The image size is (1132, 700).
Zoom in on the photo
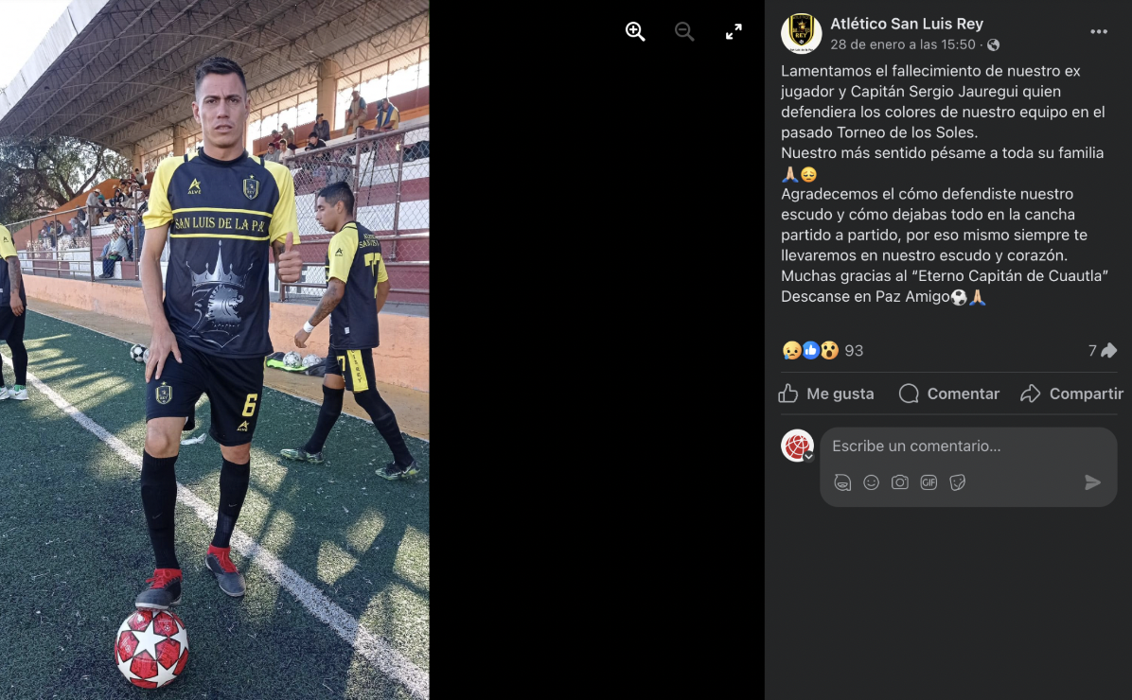635,32
